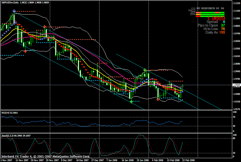Click the H1 timeframe label in the signal panel
The image size is (241, 162).
point(217,8)
